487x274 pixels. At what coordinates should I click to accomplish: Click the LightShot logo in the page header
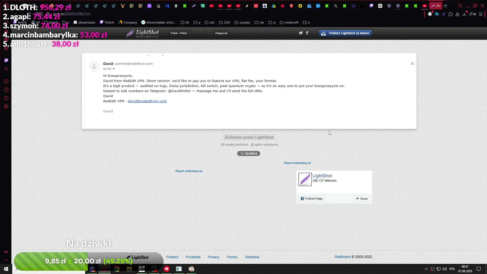point(143,33)
